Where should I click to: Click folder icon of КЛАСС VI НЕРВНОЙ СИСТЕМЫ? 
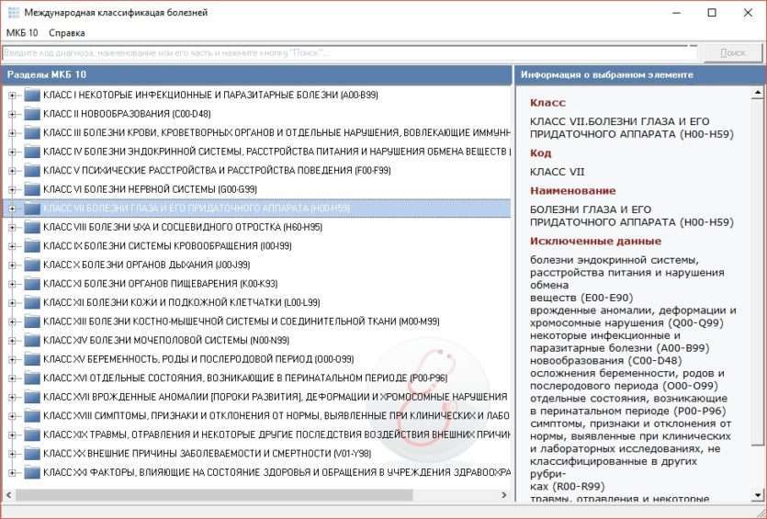32,190
